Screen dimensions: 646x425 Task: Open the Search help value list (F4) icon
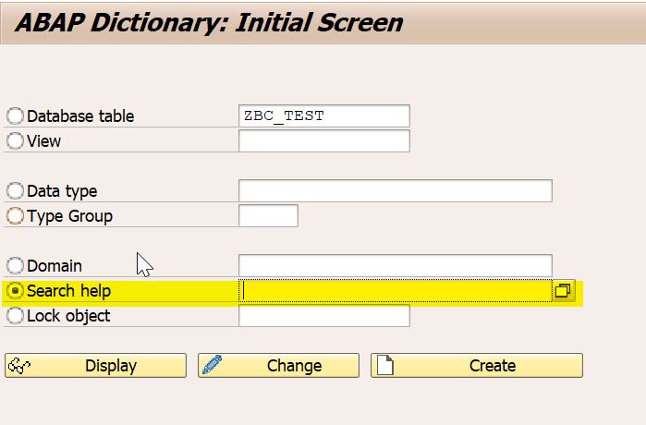click(563, 291)
